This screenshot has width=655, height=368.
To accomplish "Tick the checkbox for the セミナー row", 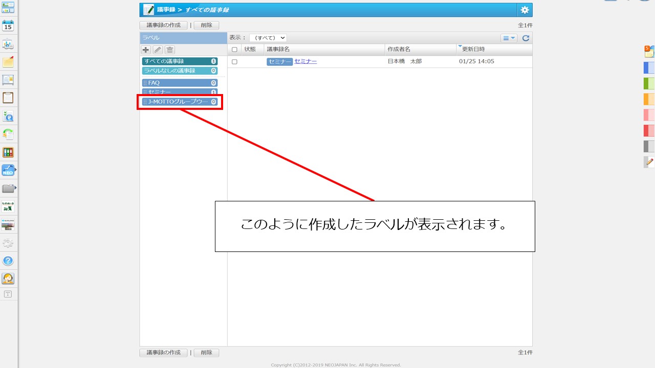I will pos(234,62).
